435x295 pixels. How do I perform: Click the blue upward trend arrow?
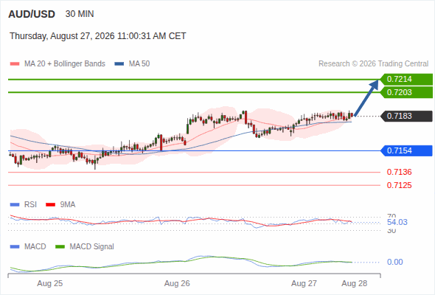pos(366,97)
